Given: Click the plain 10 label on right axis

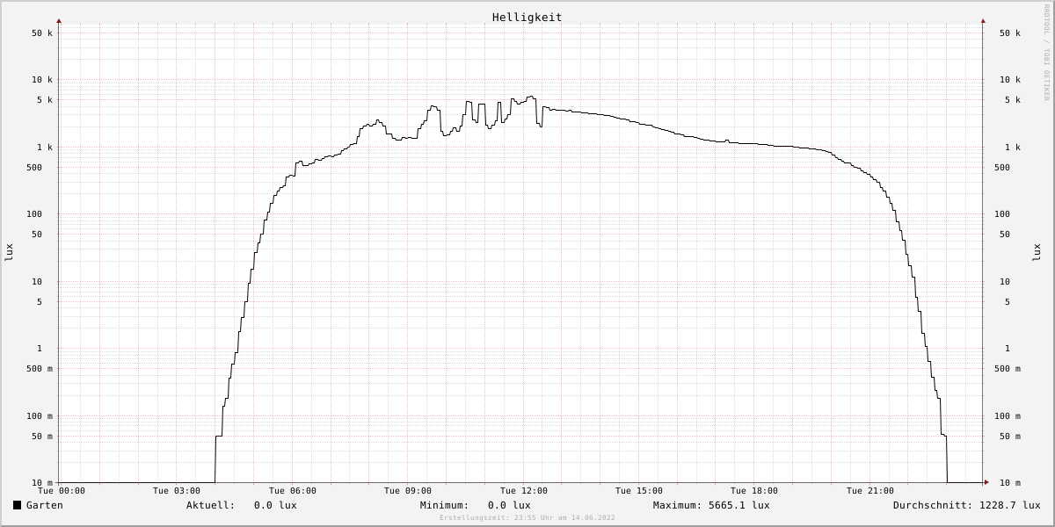Looking at the screenshot, I should click(1005, 282).
